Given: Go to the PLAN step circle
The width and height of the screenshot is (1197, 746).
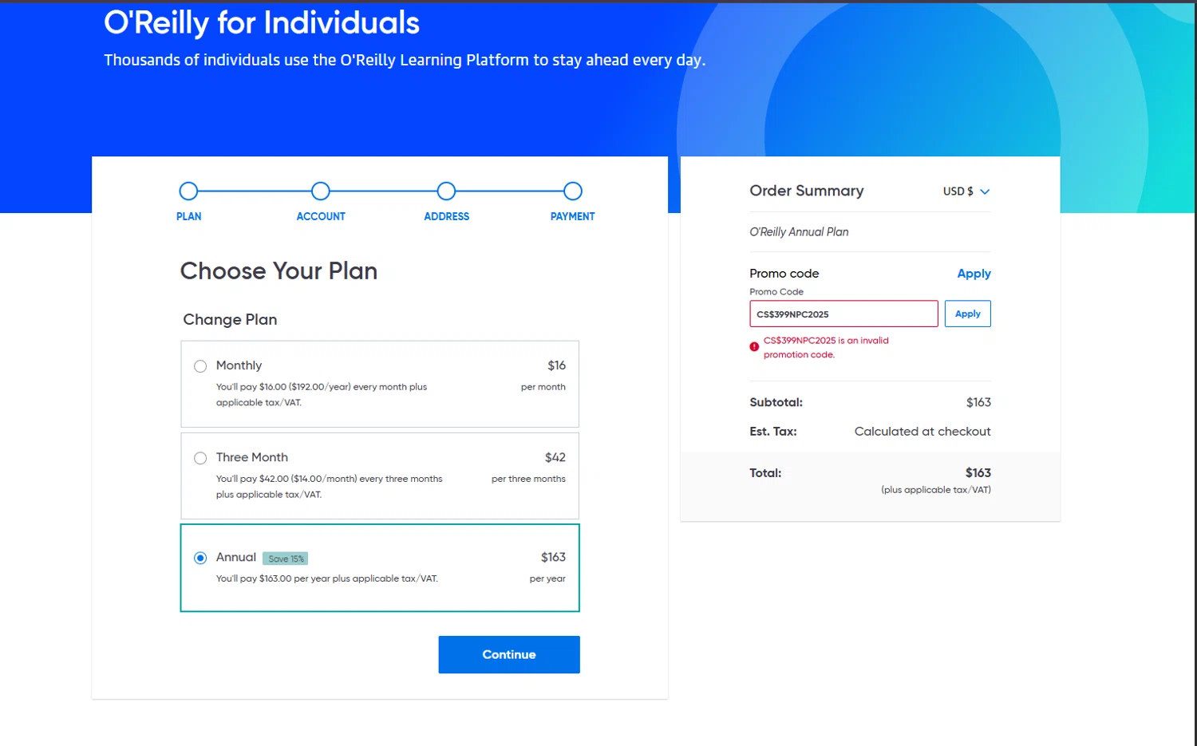Looking at the screenshot, I should pyautogui.click(x=188, y=191).
